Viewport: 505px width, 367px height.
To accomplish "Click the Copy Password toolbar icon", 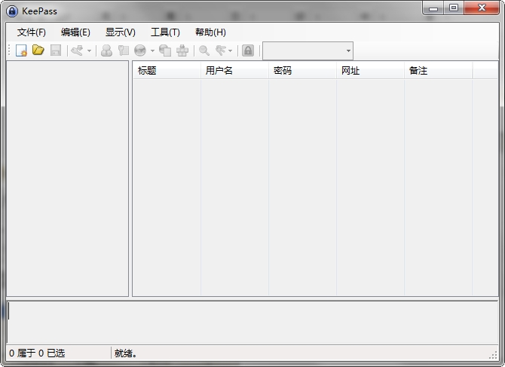I will [x=124, y=50].
